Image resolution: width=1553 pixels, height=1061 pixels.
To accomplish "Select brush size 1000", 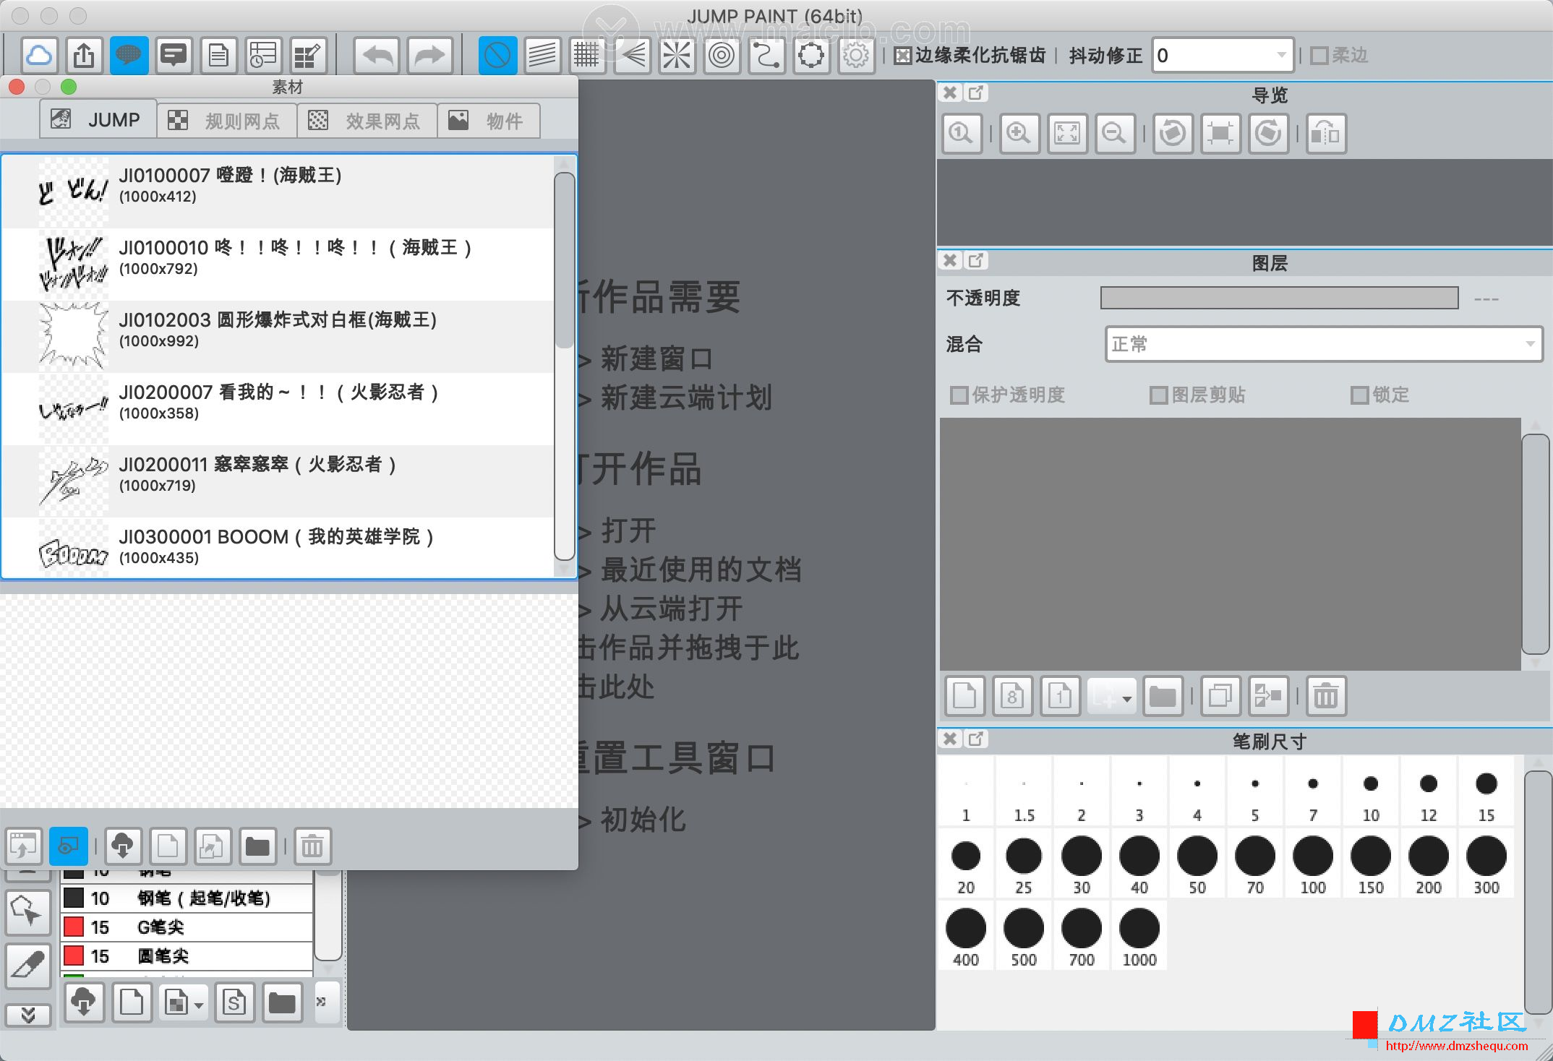I will tap(1139, 937).
